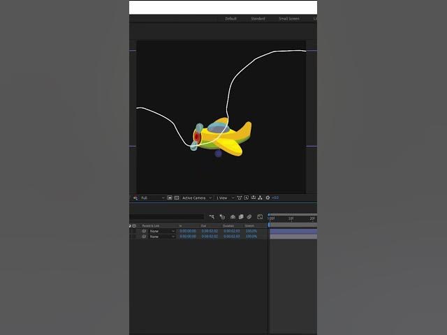
Task: Click the upper layer's In time value
Action: coord(188,231)
